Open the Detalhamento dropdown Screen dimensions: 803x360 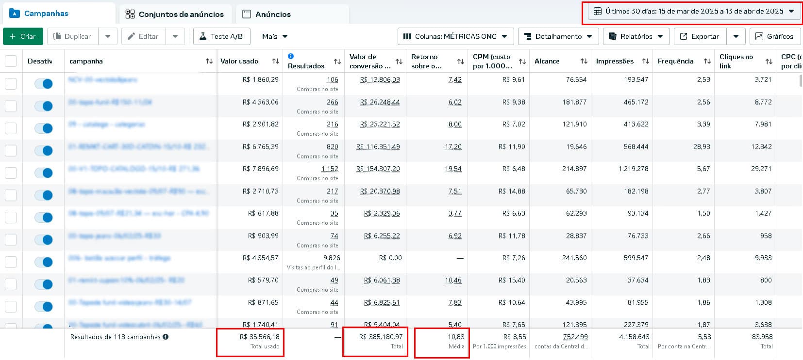558,36
